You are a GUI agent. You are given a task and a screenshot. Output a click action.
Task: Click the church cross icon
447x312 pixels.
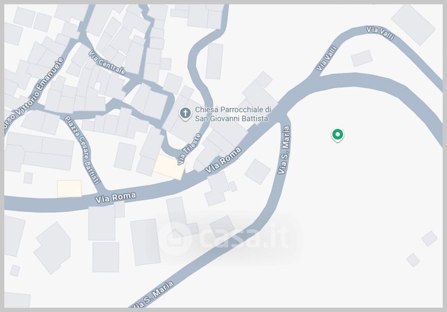coord(186,113)
